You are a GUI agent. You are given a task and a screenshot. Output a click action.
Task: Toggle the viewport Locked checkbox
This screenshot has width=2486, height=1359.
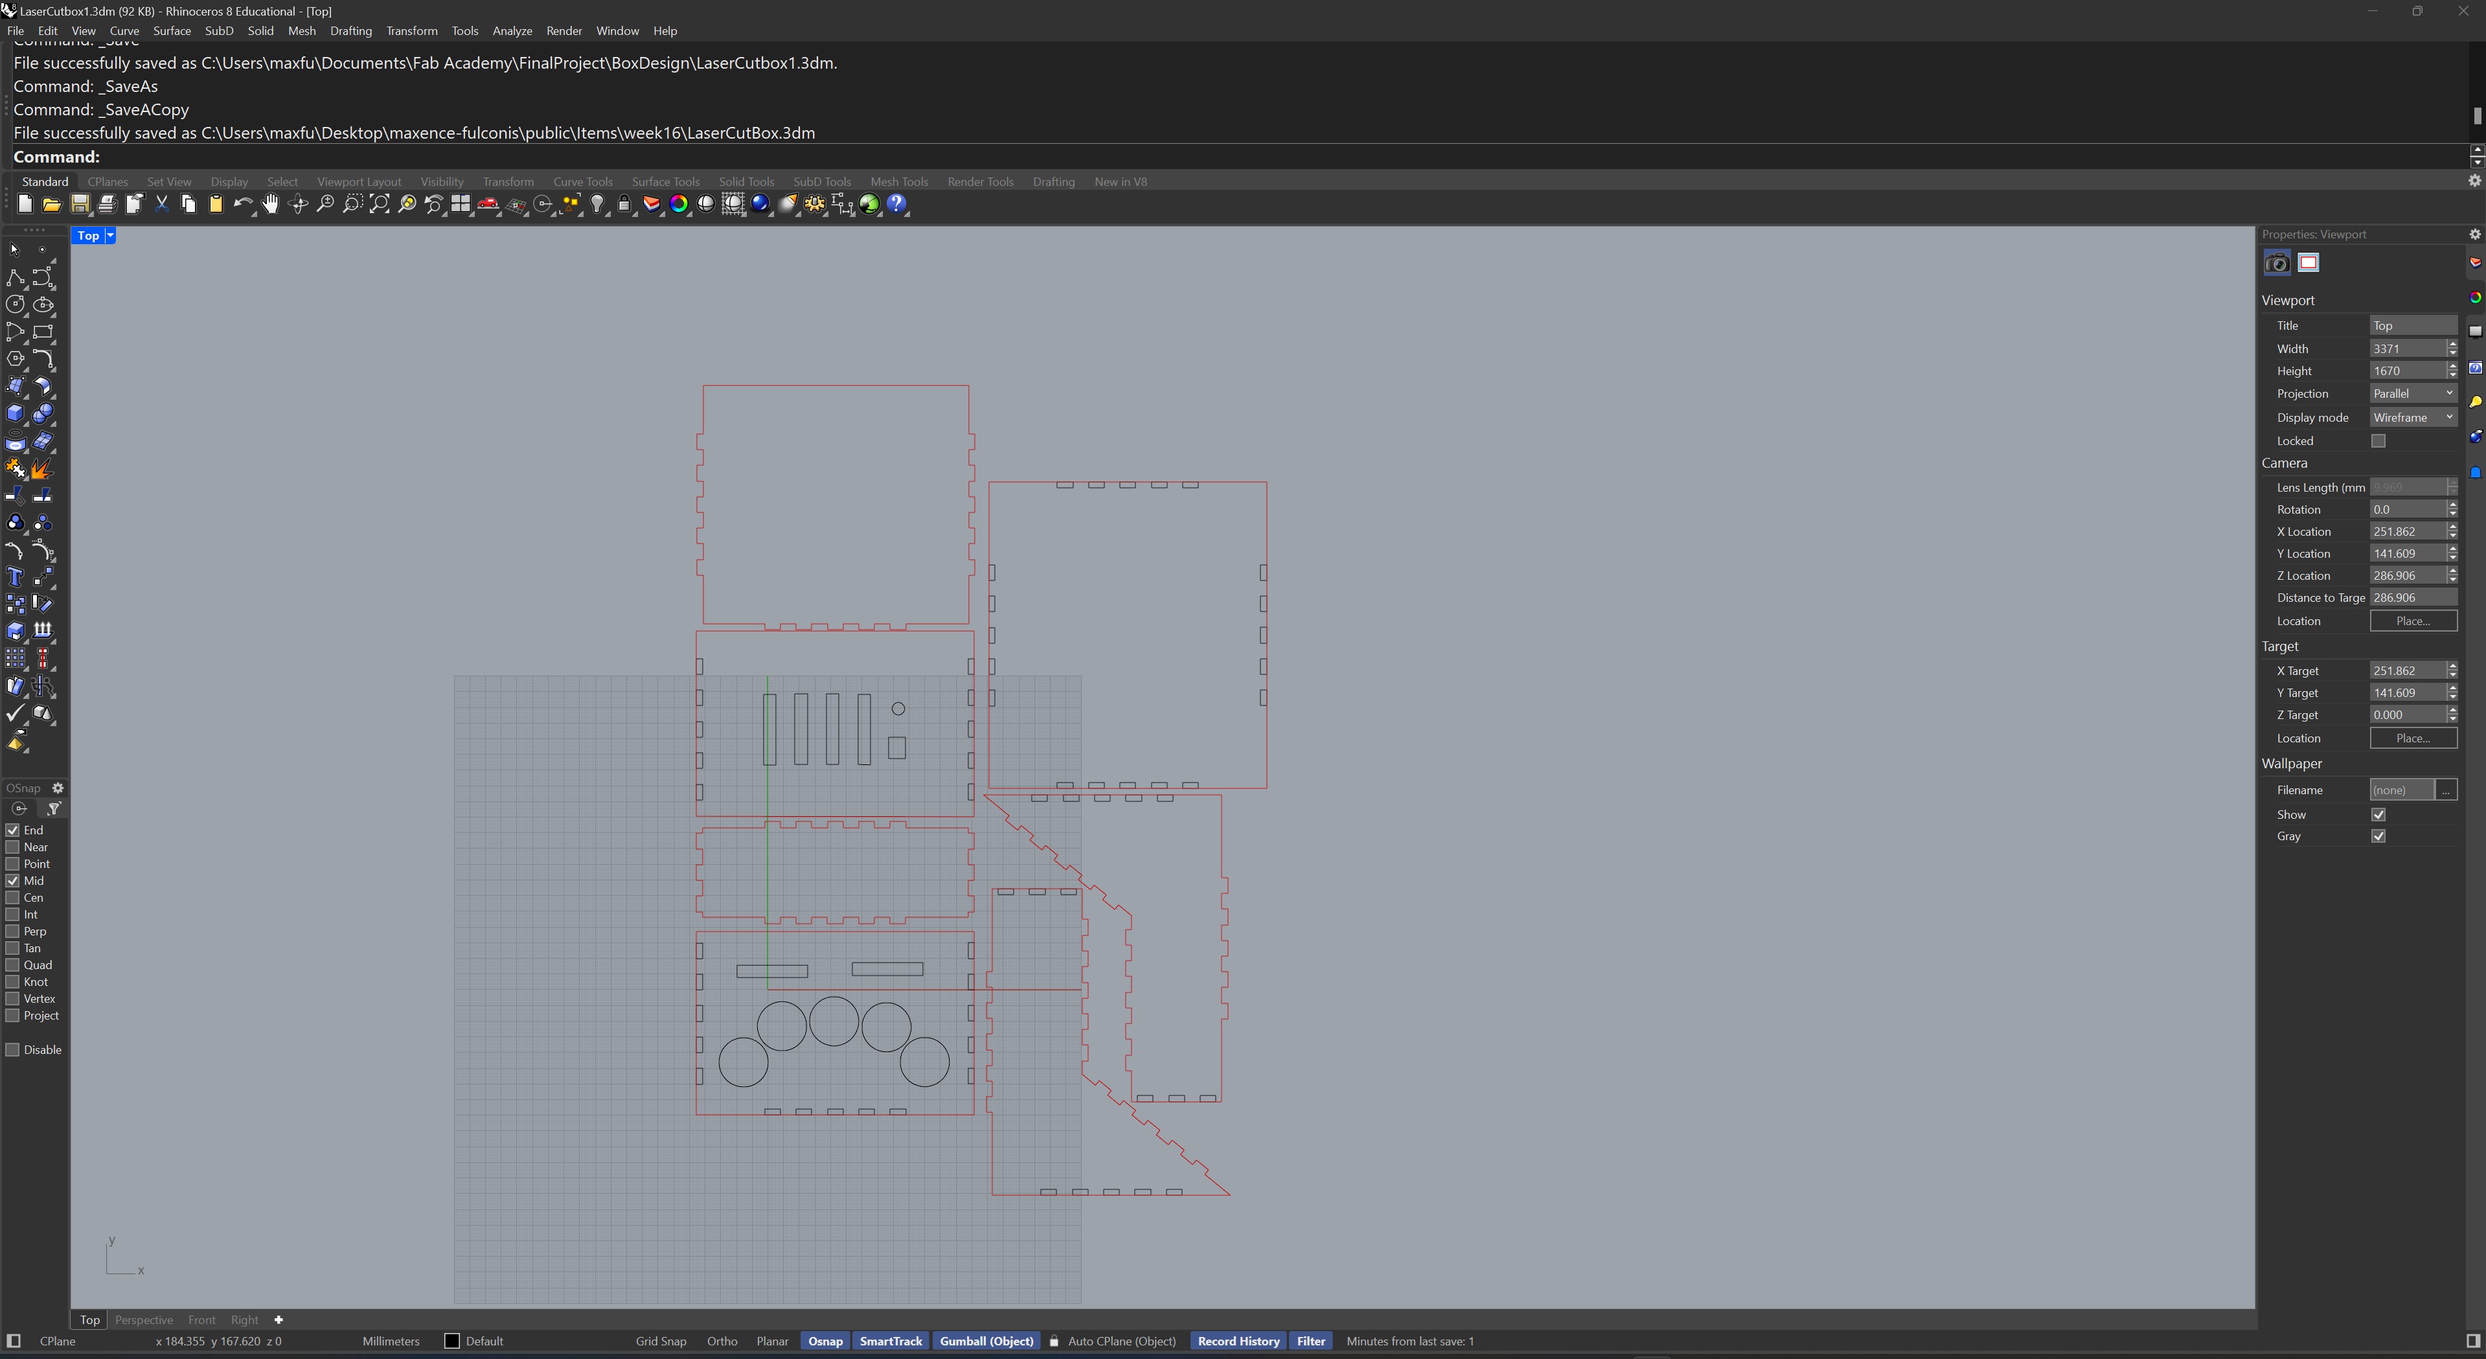(2378, 441)
